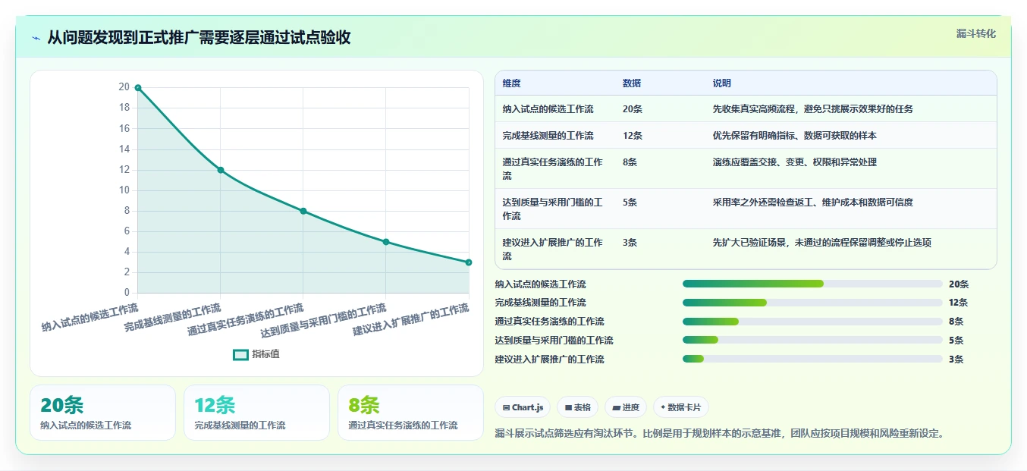Click the 20条 candidate workflow card

[102, 413]
